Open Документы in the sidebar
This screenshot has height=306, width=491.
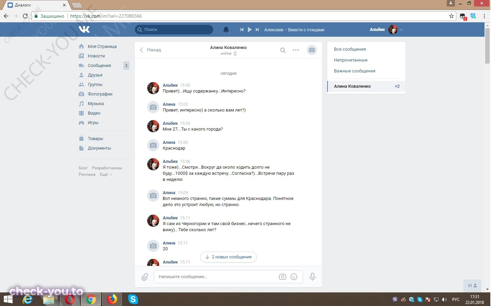pyautogui.click(x=99, y=148)
